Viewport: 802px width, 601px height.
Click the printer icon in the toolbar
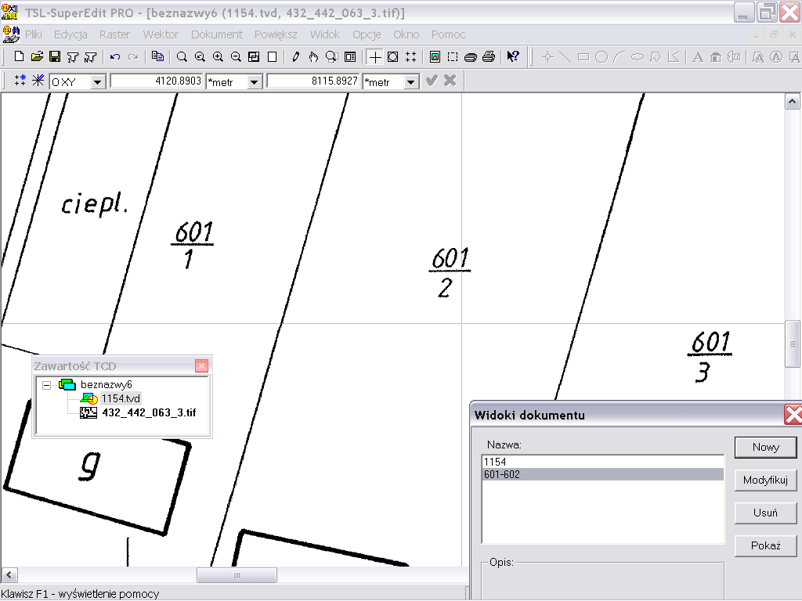click(489, 56)
